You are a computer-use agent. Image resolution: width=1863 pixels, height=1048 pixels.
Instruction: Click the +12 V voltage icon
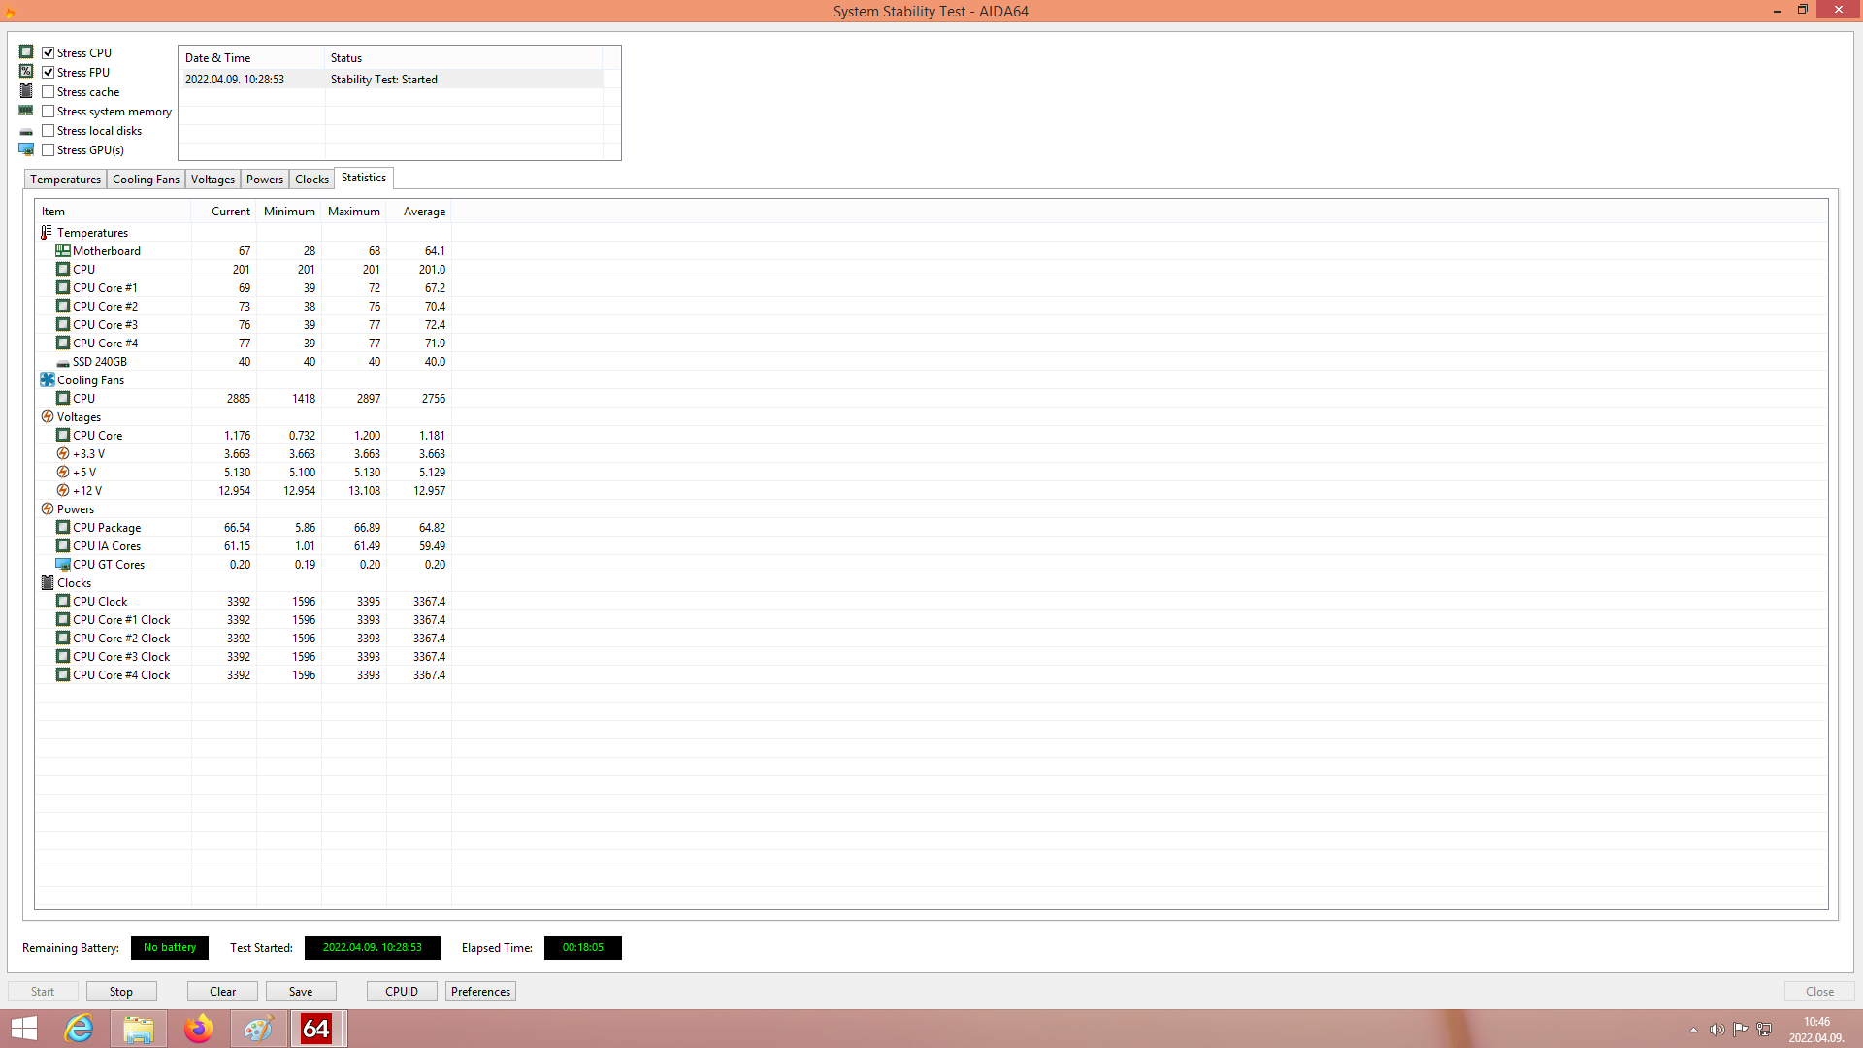click(x=63, y=491)
